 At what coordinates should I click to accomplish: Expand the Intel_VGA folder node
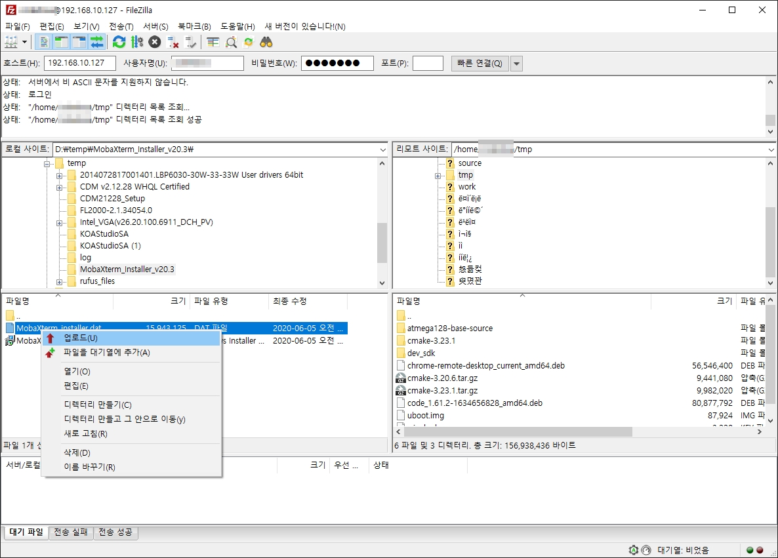(x=59, y=223)
